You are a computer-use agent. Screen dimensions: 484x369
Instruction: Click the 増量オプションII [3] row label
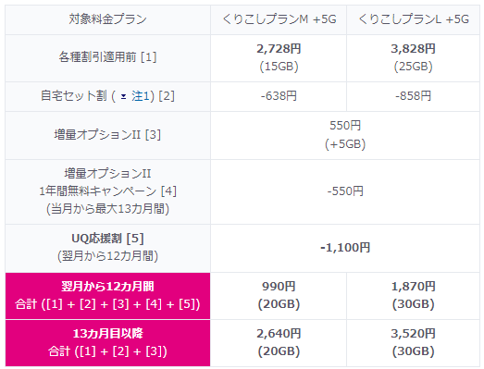(x=107, y=135)
